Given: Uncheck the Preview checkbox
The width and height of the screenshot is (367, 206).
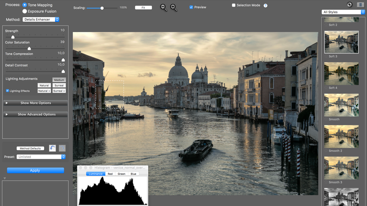Looking at the screenshot, I should [191, 7].
